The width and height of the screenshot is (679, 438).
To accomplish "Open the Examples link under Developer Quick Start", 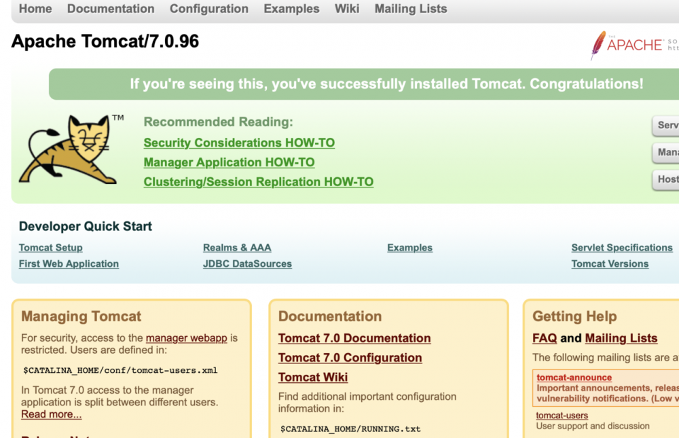I will pos(409,247).
